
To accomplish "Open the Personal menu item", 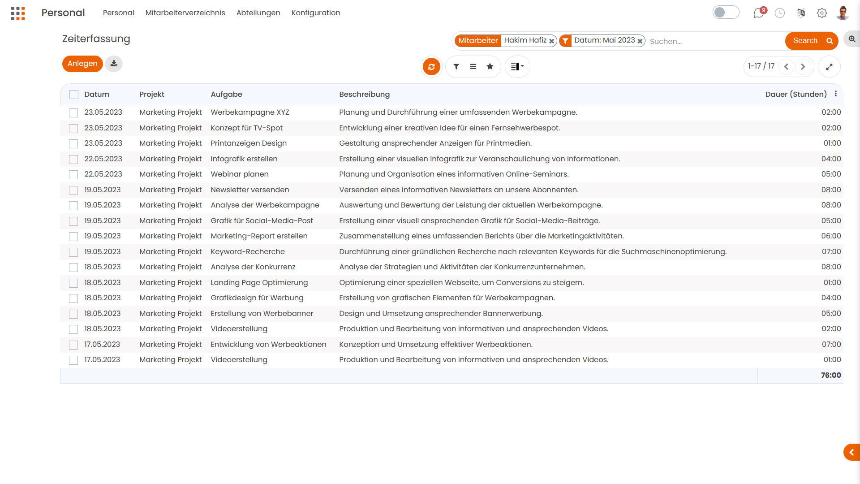I will click(x=118, y=13).
